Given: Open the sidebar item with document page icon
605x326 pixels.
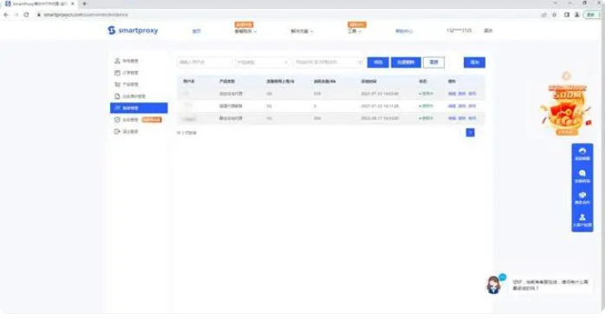Looking at the screenshot, I should point(130,96).
